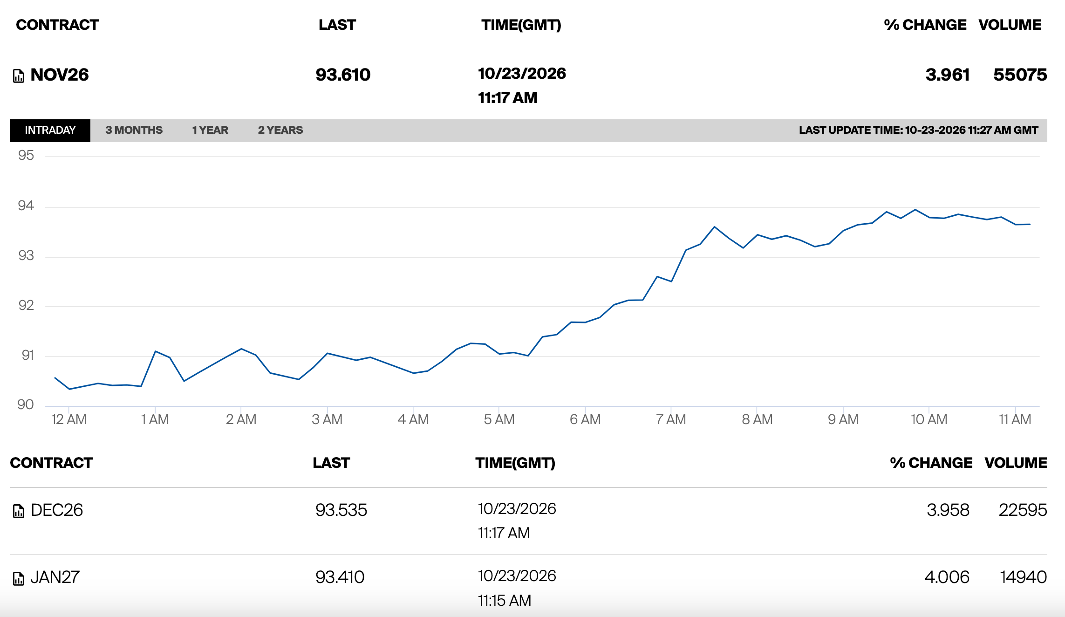Screen dimensions: 1065x617
Task: Click the chart line peak near 10 AM
Action: click(x=915, y=210)
